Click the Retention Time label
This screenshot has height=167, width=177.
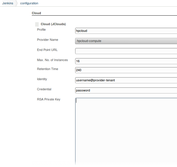[x=47, y=69]
